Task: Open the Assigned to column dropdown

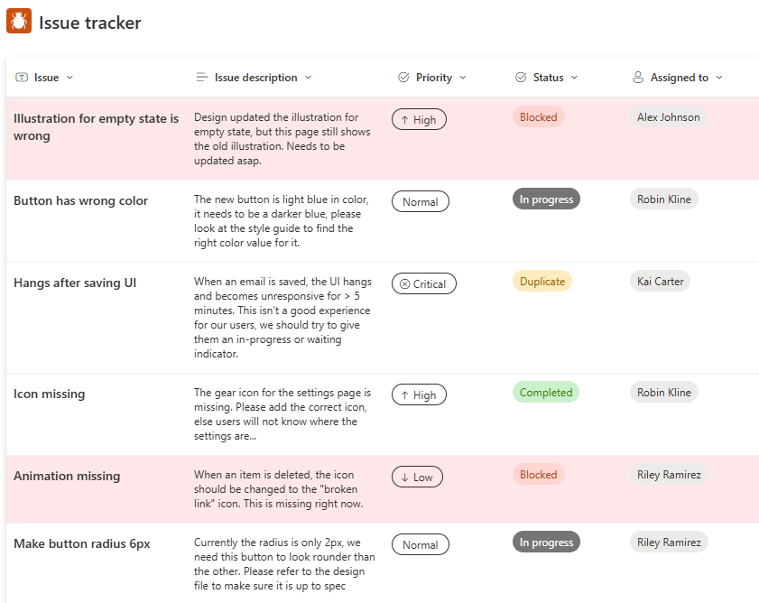Action: pos(719,77)
